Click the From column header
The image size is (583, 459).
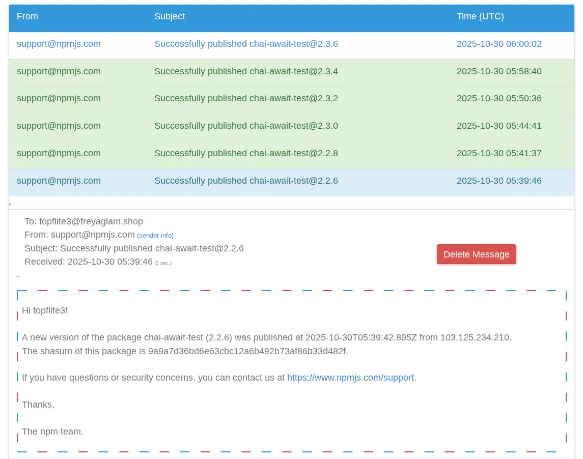(x=27, y=16)
